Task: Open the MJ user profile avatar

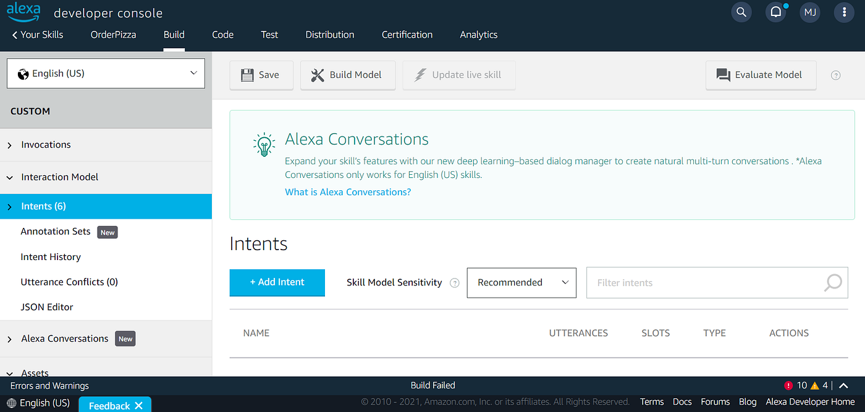Action: point(810,12)
